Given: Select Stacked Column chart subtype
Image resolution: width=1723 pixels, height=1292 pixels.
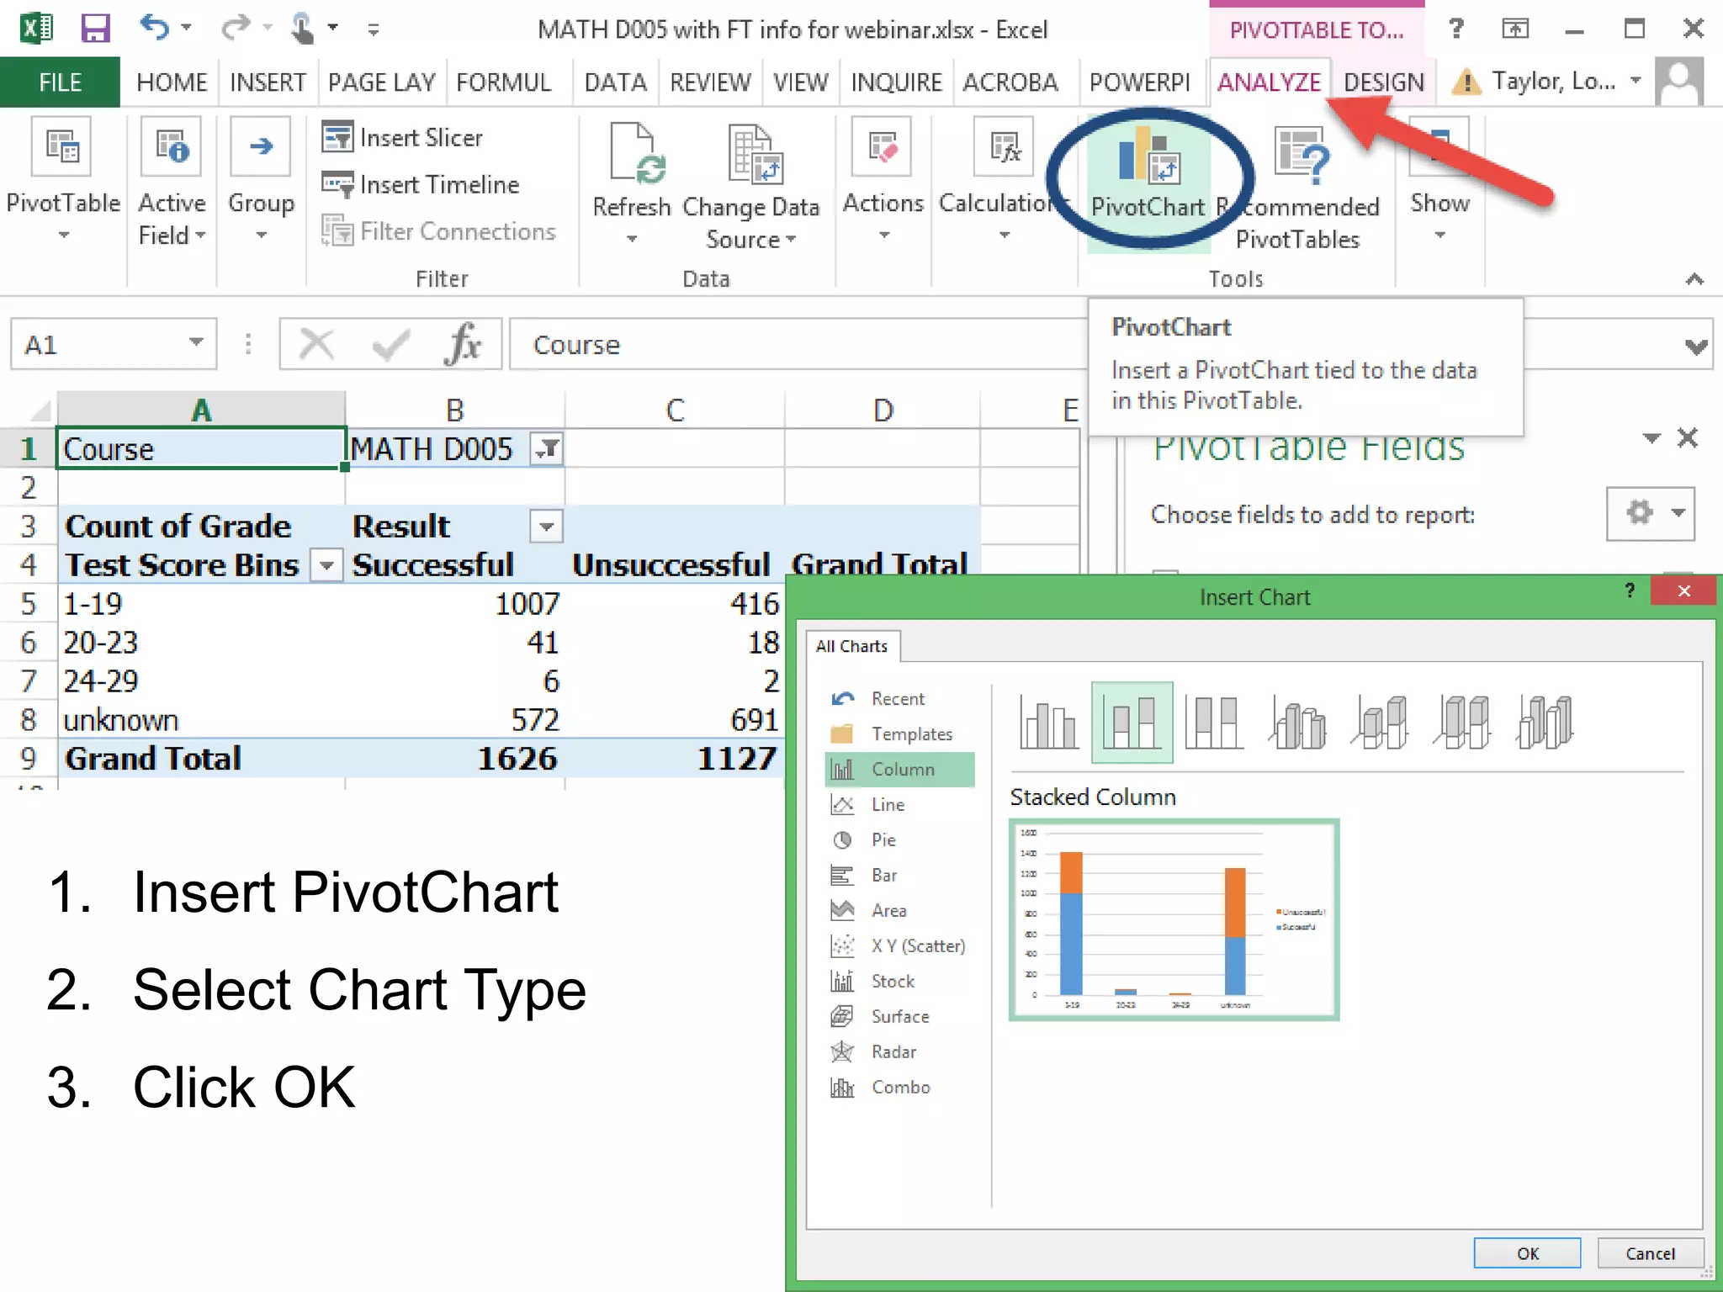Looking at the screenshot, I should pos(1132,723).
